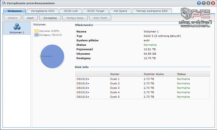Open the iSCSI Target tab
The height and width of the screenshot is (130, 217).
95,11
